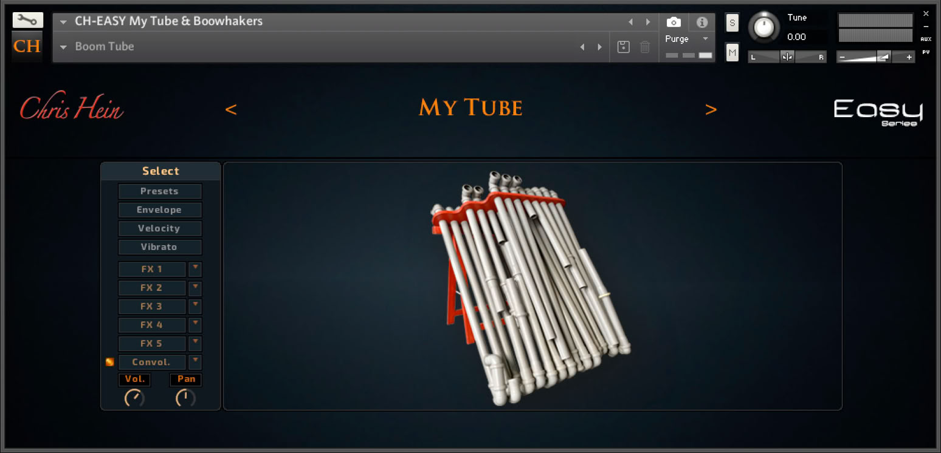This screenshot has width=941, height=453.
Task: Expand the FX 1 dropdown arrow
Action: click(195, 269)
